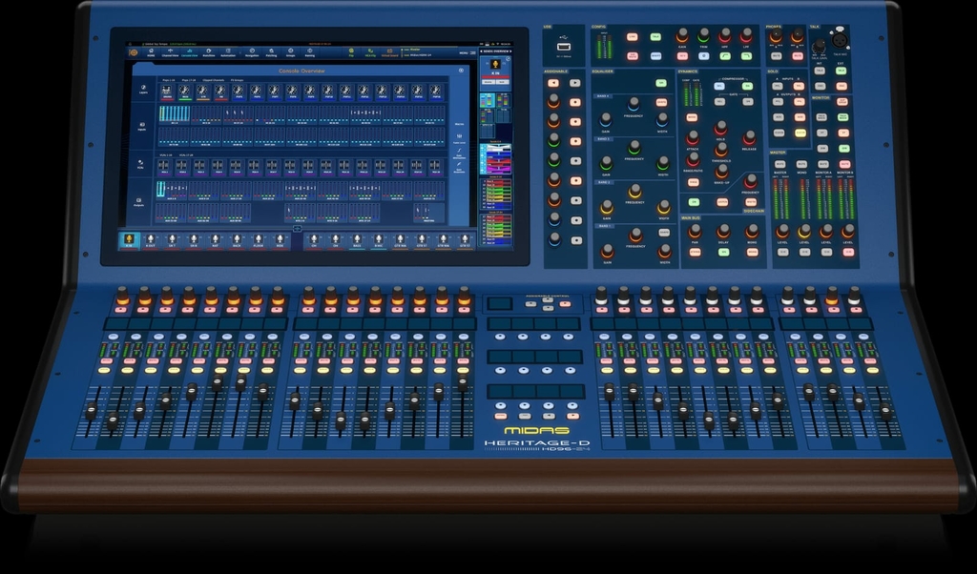Open the Home view on the console screen
Viewport: 977px width, 574px height.
pos(151,52)
